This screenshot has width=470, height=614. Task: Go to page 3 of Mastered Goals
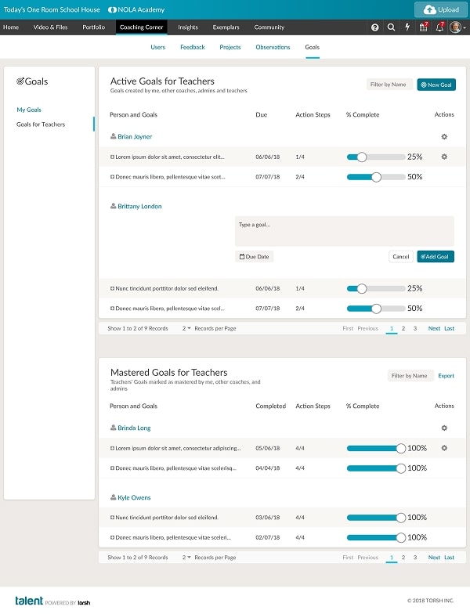(x=415, y=558)
